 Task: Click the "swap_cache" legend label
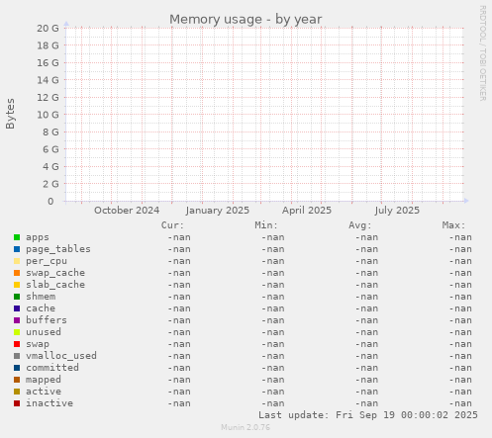(55, 273)
